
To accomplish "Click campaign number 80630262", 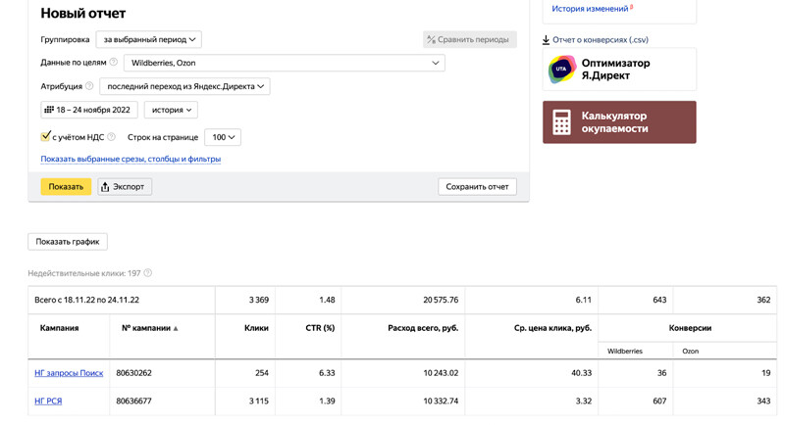I will pyautogui.click(x=133, y=373).
